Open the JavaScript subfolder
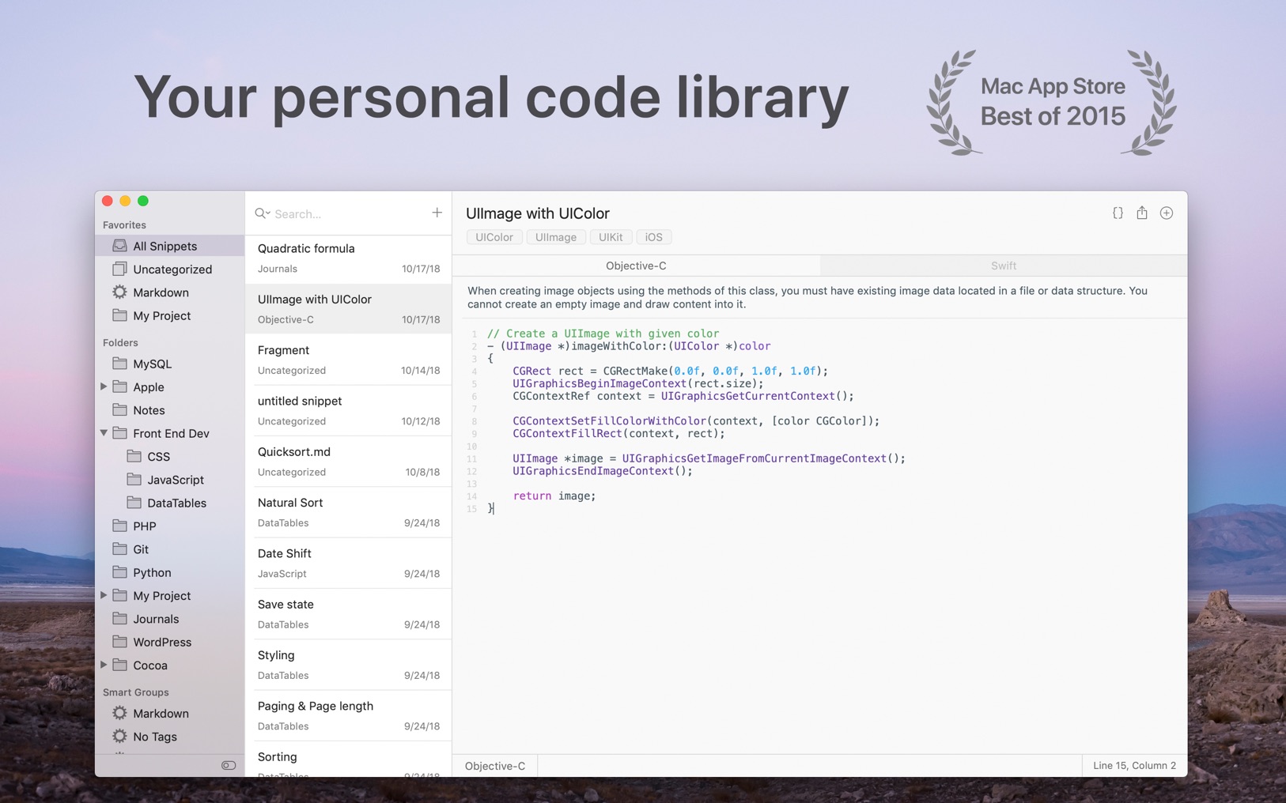 (x=170, y=480)
